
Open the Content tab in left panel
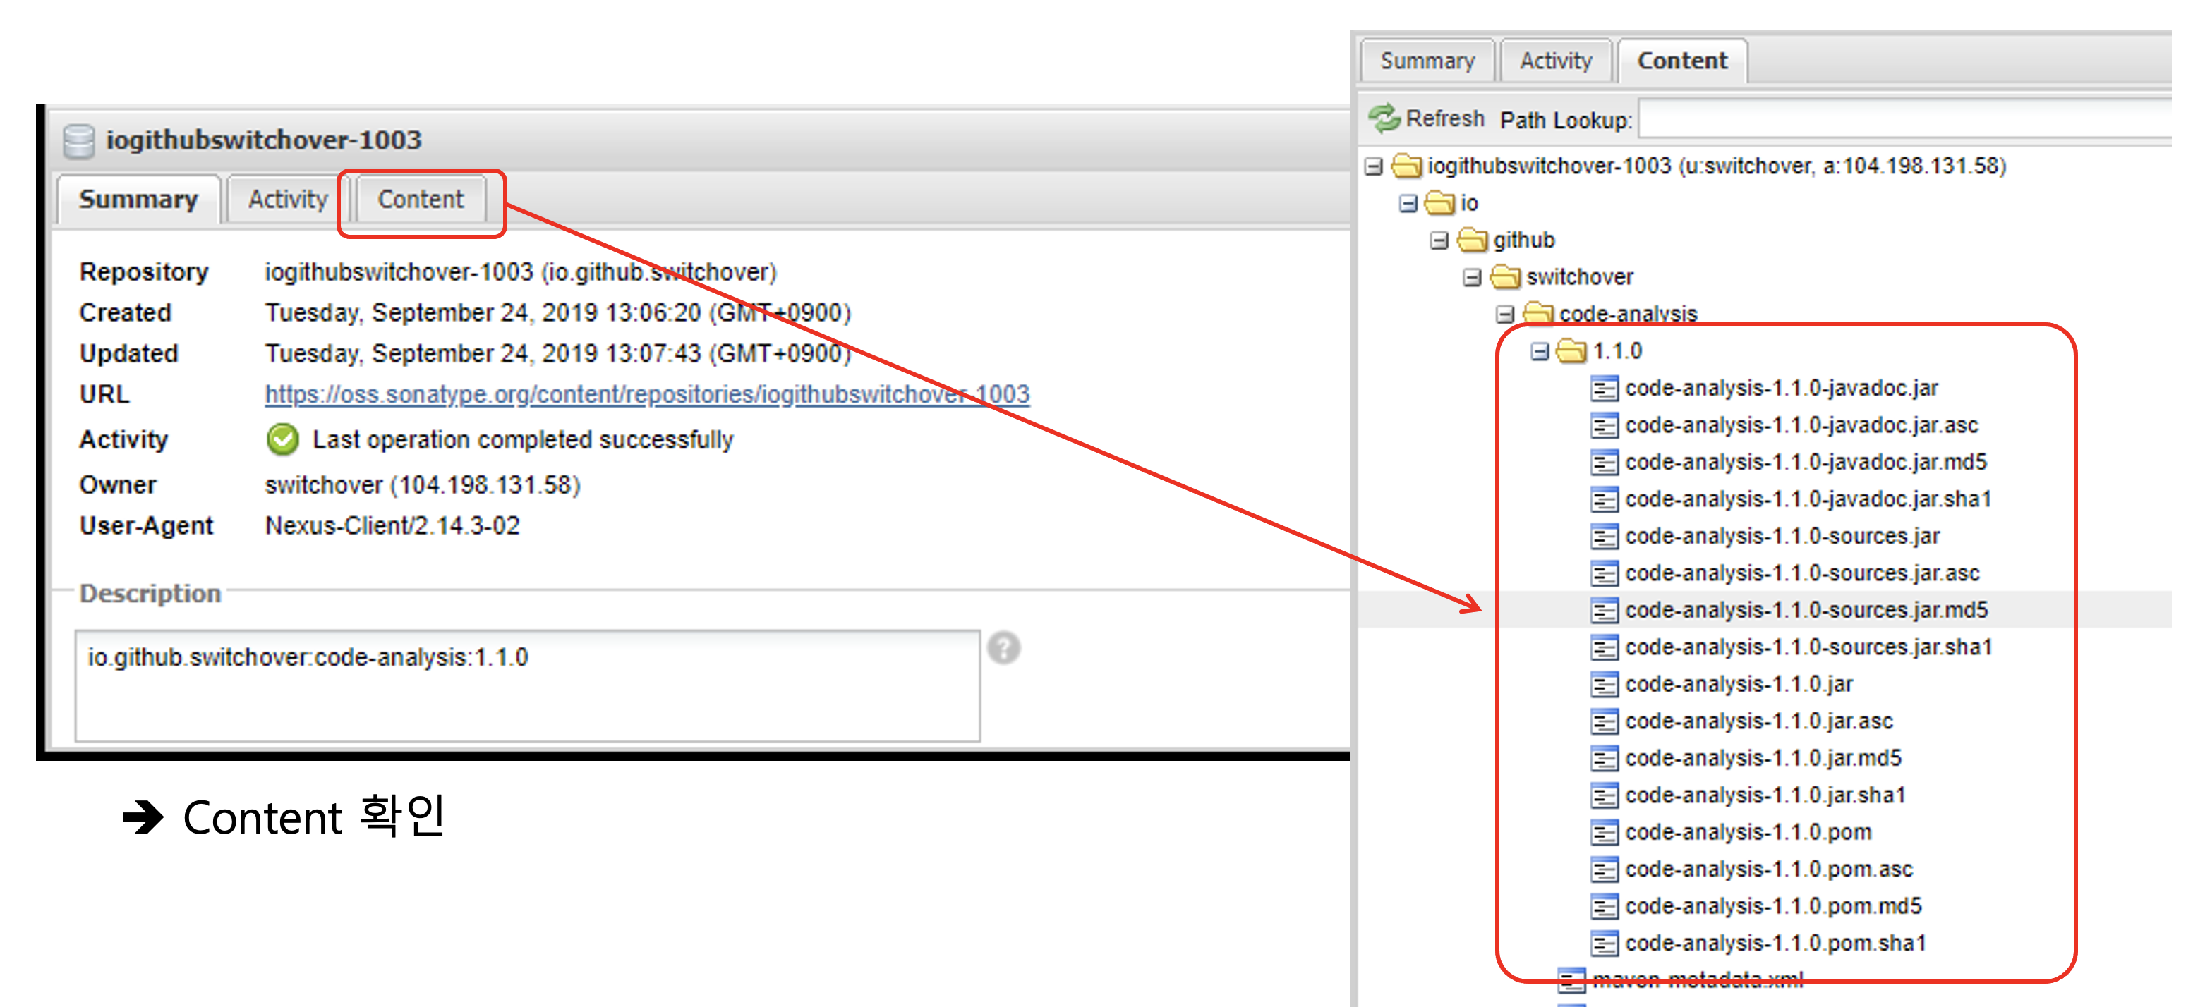pos(421,200)
